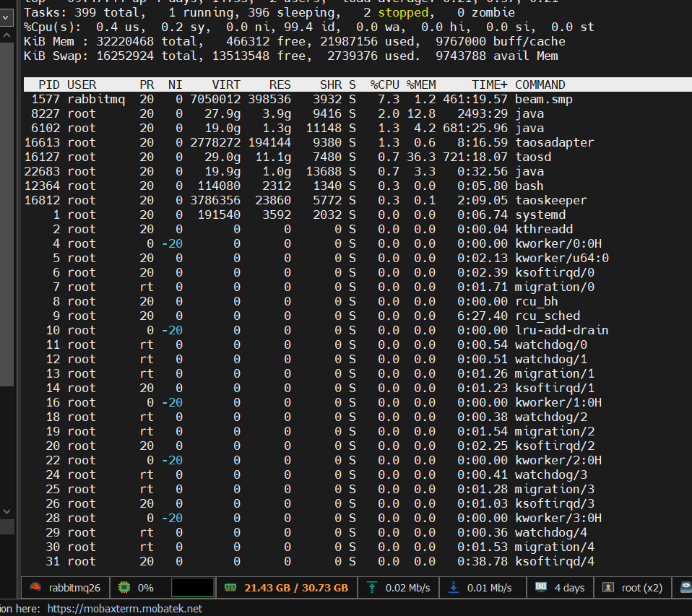
Task: Click the 21.43 GB / 30.73 GB memory usage
Action: click(x=296, y=588)
